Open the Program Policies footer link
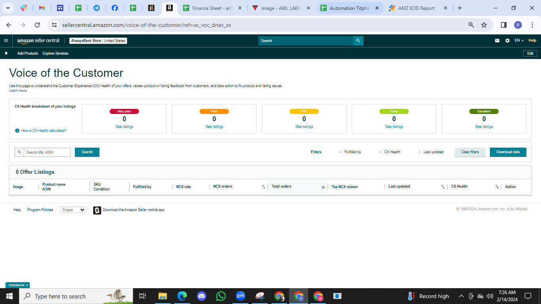 pyautogui.click(x=40, y=210)
